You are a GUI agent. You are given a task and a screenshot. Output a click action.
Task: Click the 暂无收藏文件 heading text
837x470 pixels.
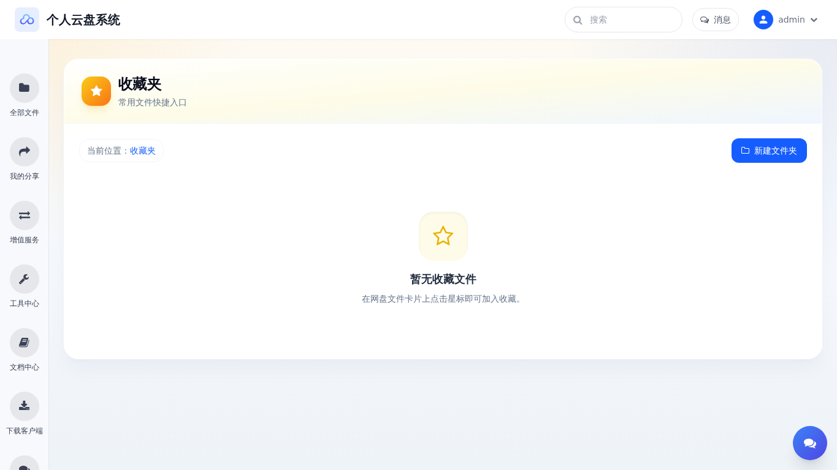coord(443,279)
